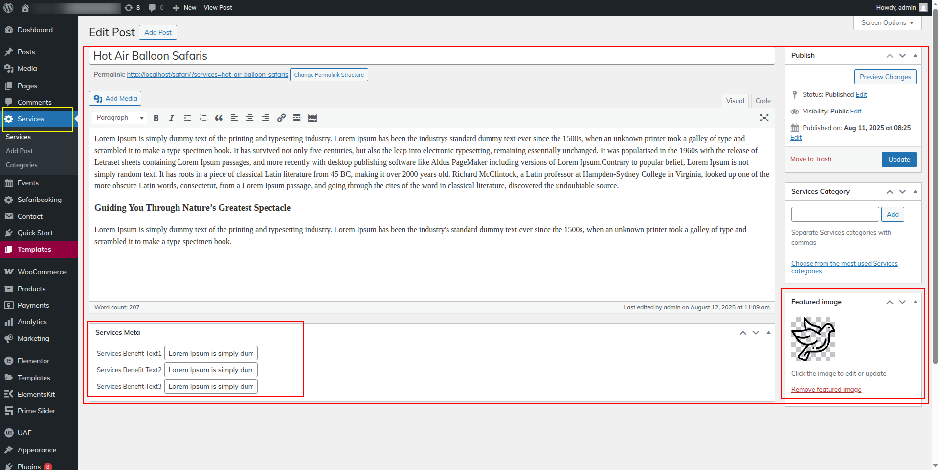Enter distraction-free fullscreen mode
This screenshot has height=470, width=939.
point(764,118)
